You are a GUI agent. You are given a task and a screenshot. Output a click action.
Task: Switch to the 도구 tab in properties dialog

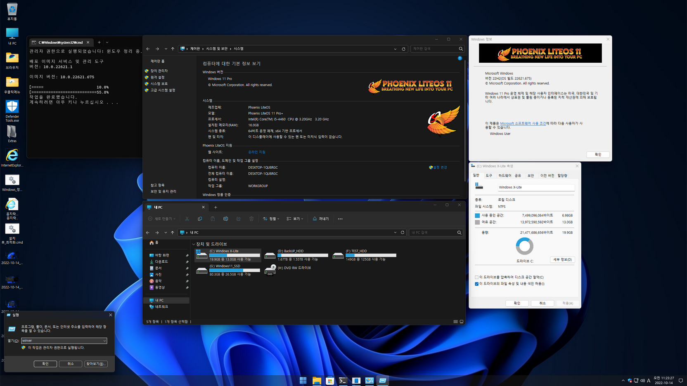pos(489,176)
